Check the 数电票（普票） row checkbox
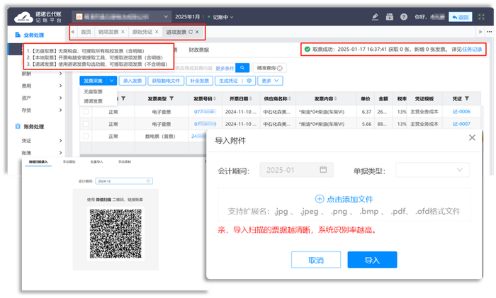The width and height of the screenshot is (496, 298). click(86, 136)
